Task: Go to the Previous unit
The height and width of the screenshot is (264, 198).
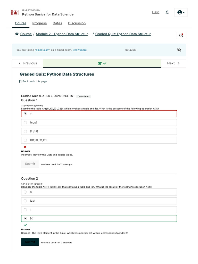Action: 28,63
